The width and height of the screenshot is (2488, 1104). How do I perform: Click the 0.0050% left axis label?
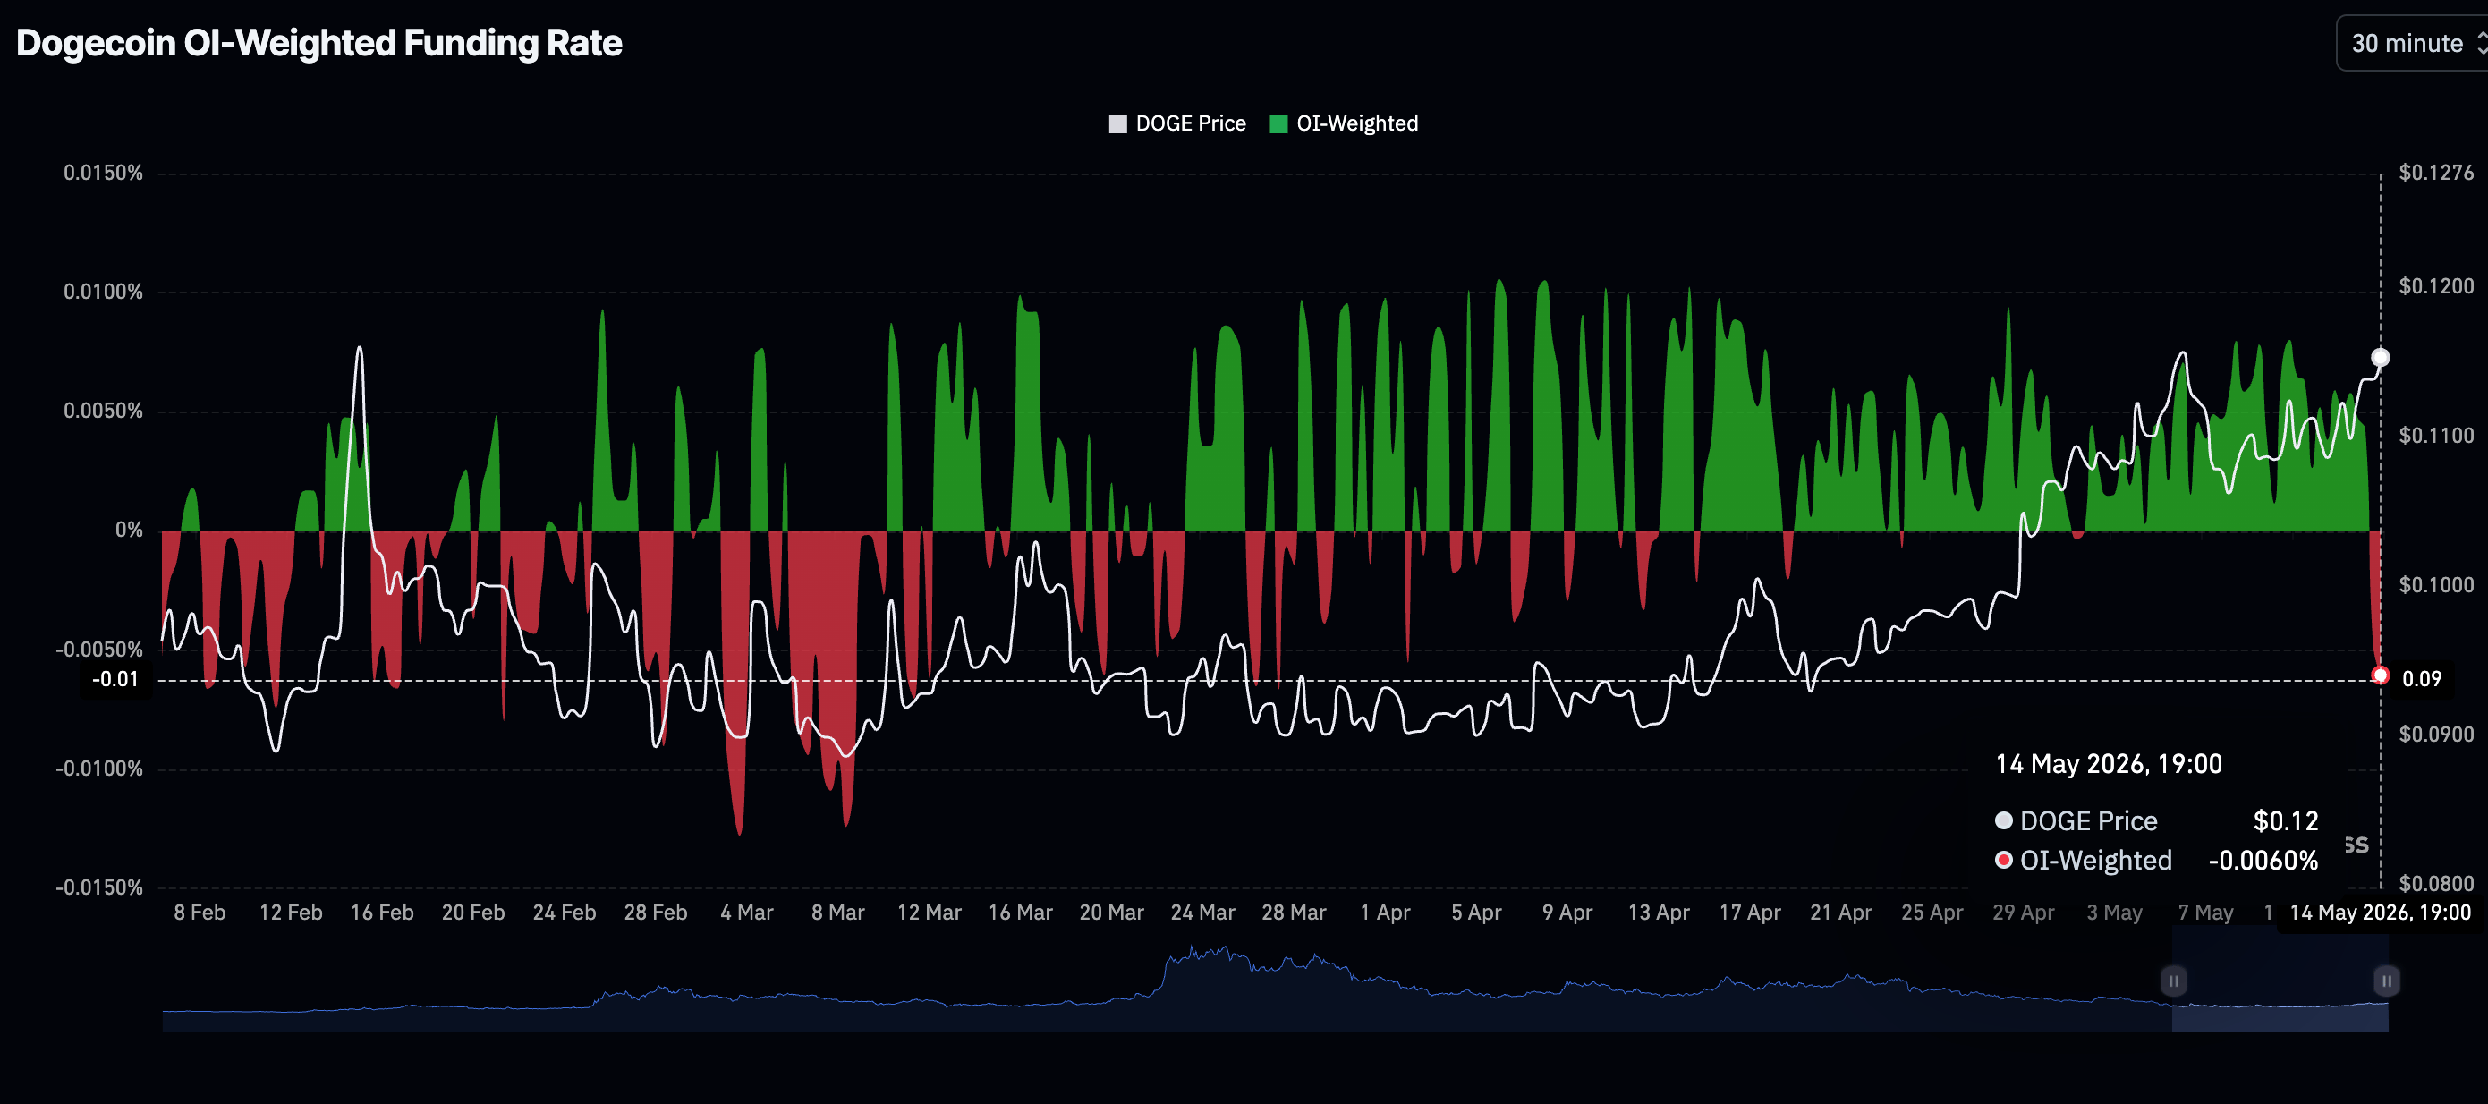coord(104,412)
